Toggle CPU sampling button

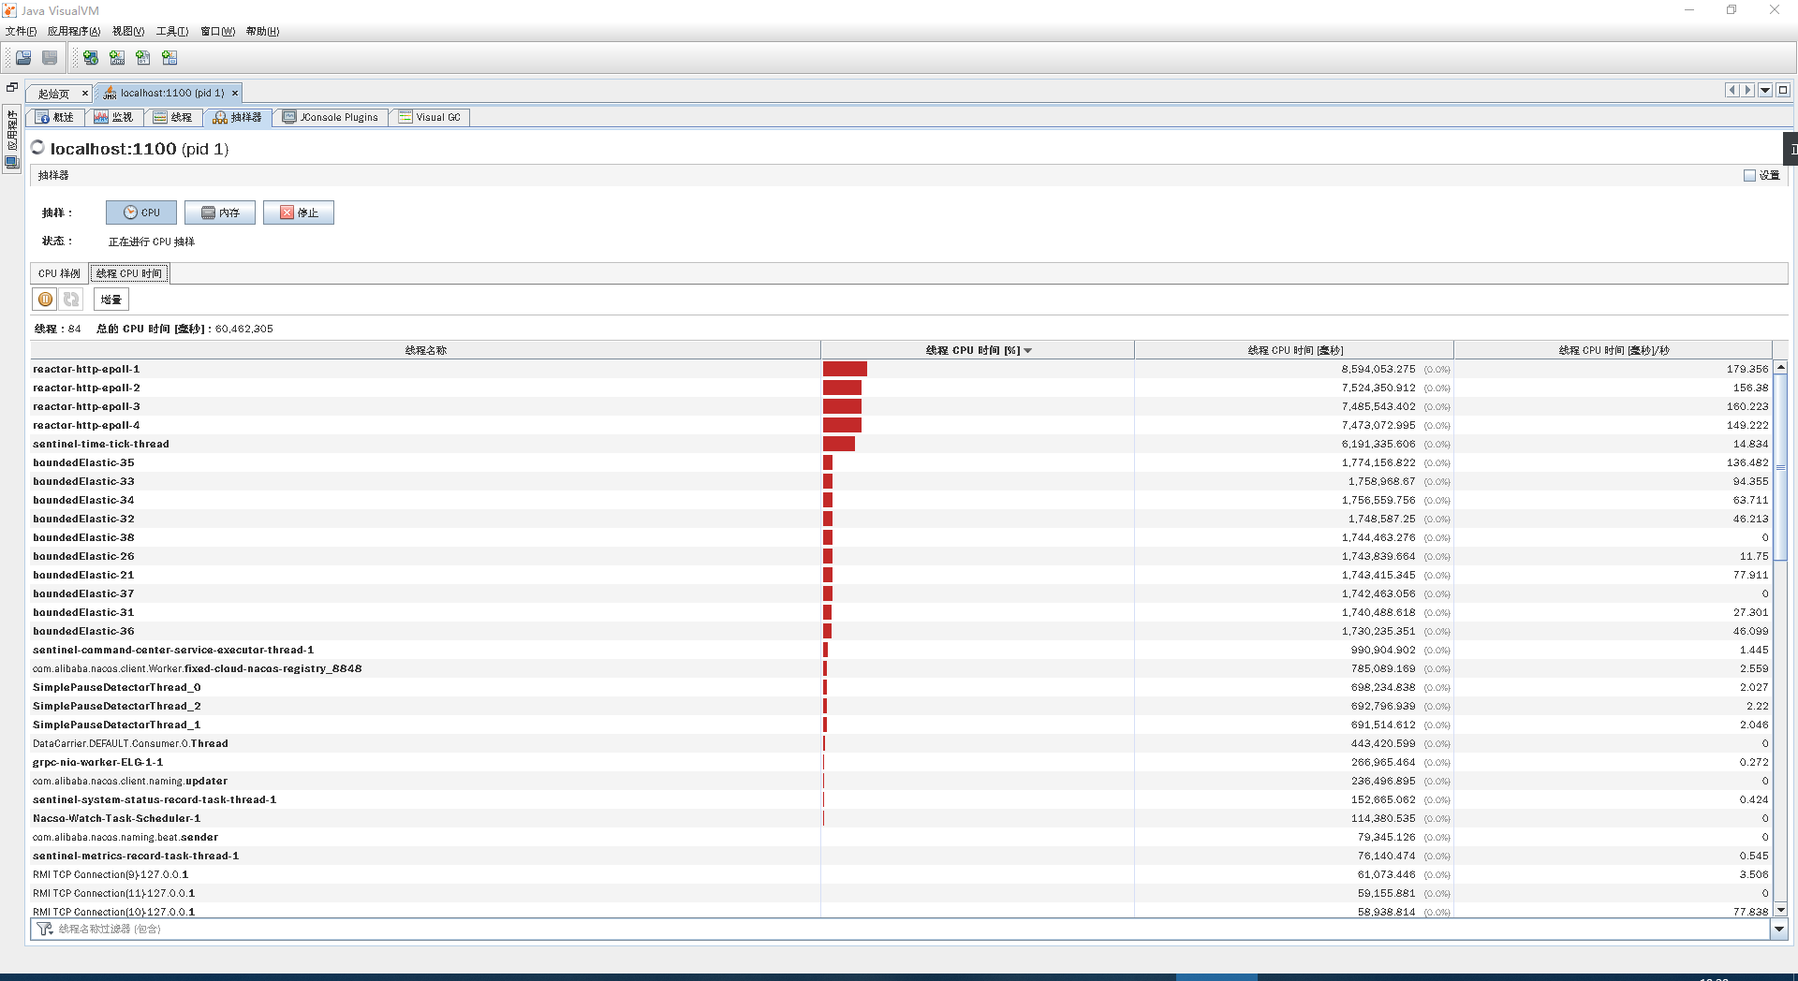pos(141,212)
